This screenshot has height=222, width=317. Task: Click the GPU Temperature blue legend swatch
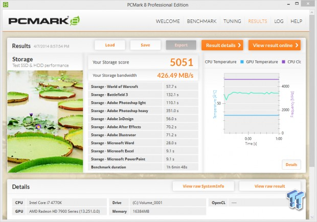pos(242,62)
